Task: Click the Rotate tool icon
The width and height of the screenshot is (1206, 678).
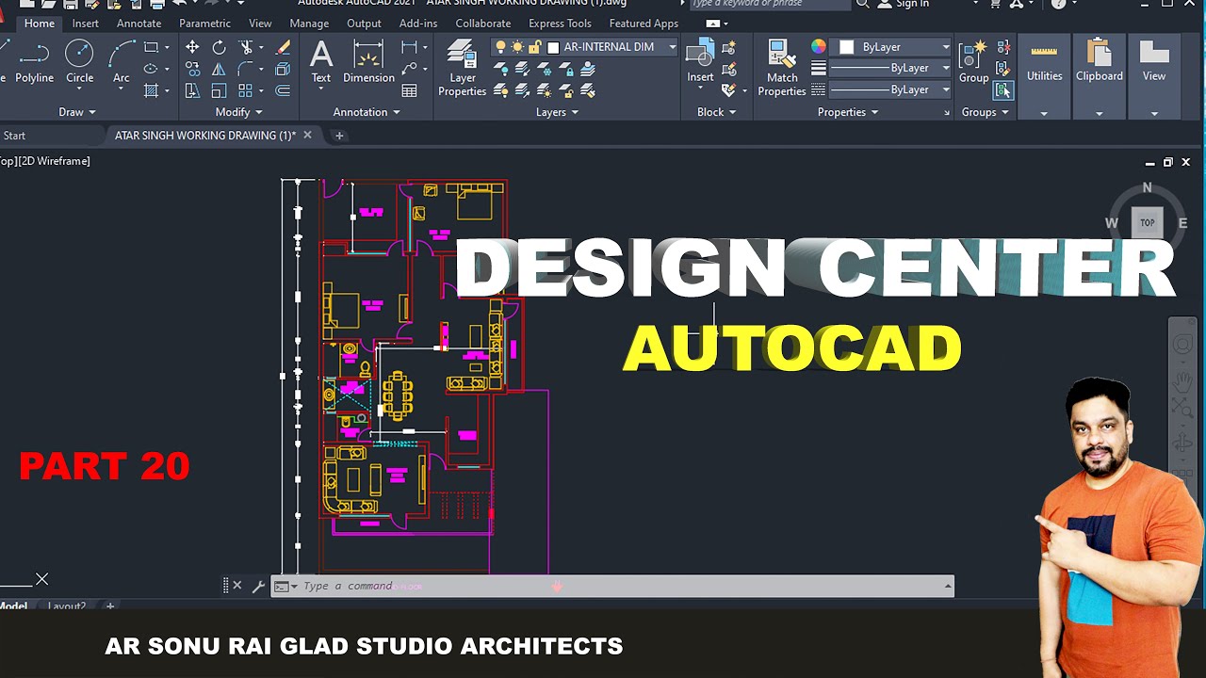Action: click(x=219, y=47)
